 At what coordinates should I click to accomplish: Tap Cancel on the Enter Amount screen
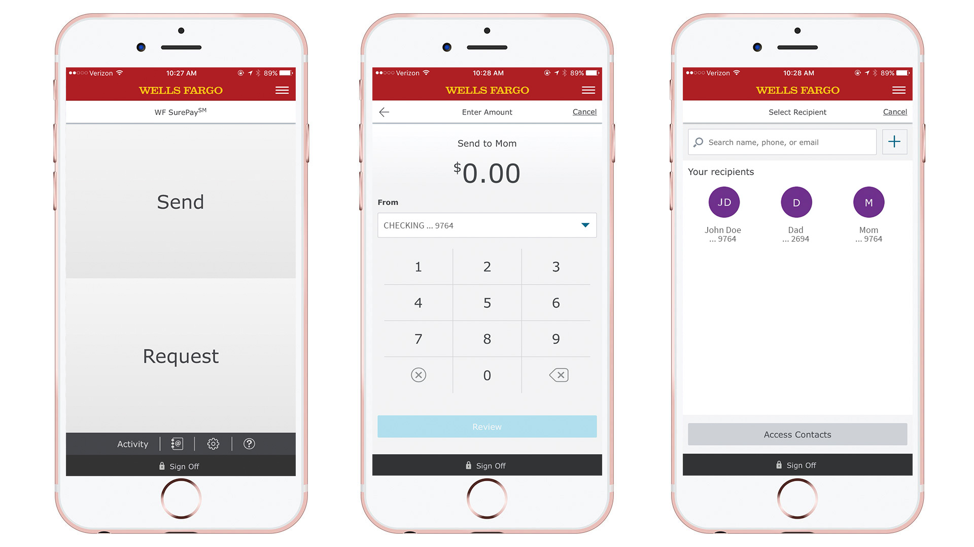tap(581, 111)
